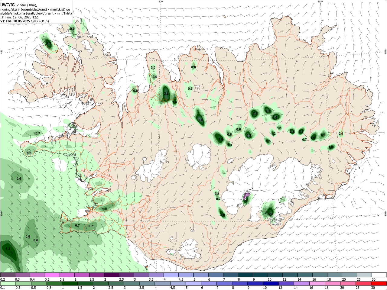Viewport: 387px width, 290px height.
Task: Click the 'rigning/skúrir' legend description line
Action: pos(35,9)
